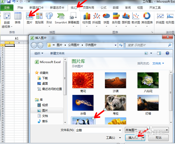Open the file name (文件名) combo dropdown
Screen dimensions: 175x144
point(120,130)
